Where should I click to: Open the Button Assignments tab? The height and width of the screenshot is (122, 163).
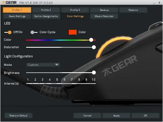pyautogui.click(x=46, y=16)
